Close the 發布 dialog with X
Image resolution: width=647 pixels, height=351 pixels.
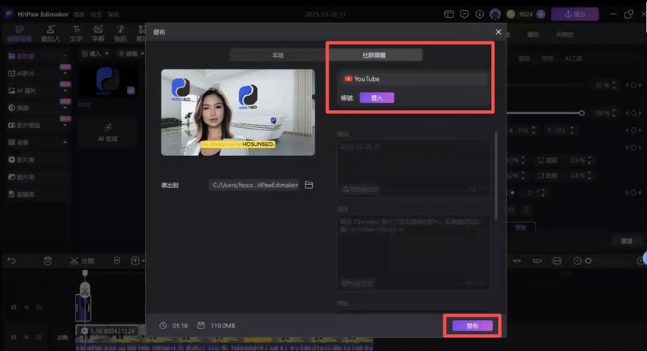pos(499,31)
